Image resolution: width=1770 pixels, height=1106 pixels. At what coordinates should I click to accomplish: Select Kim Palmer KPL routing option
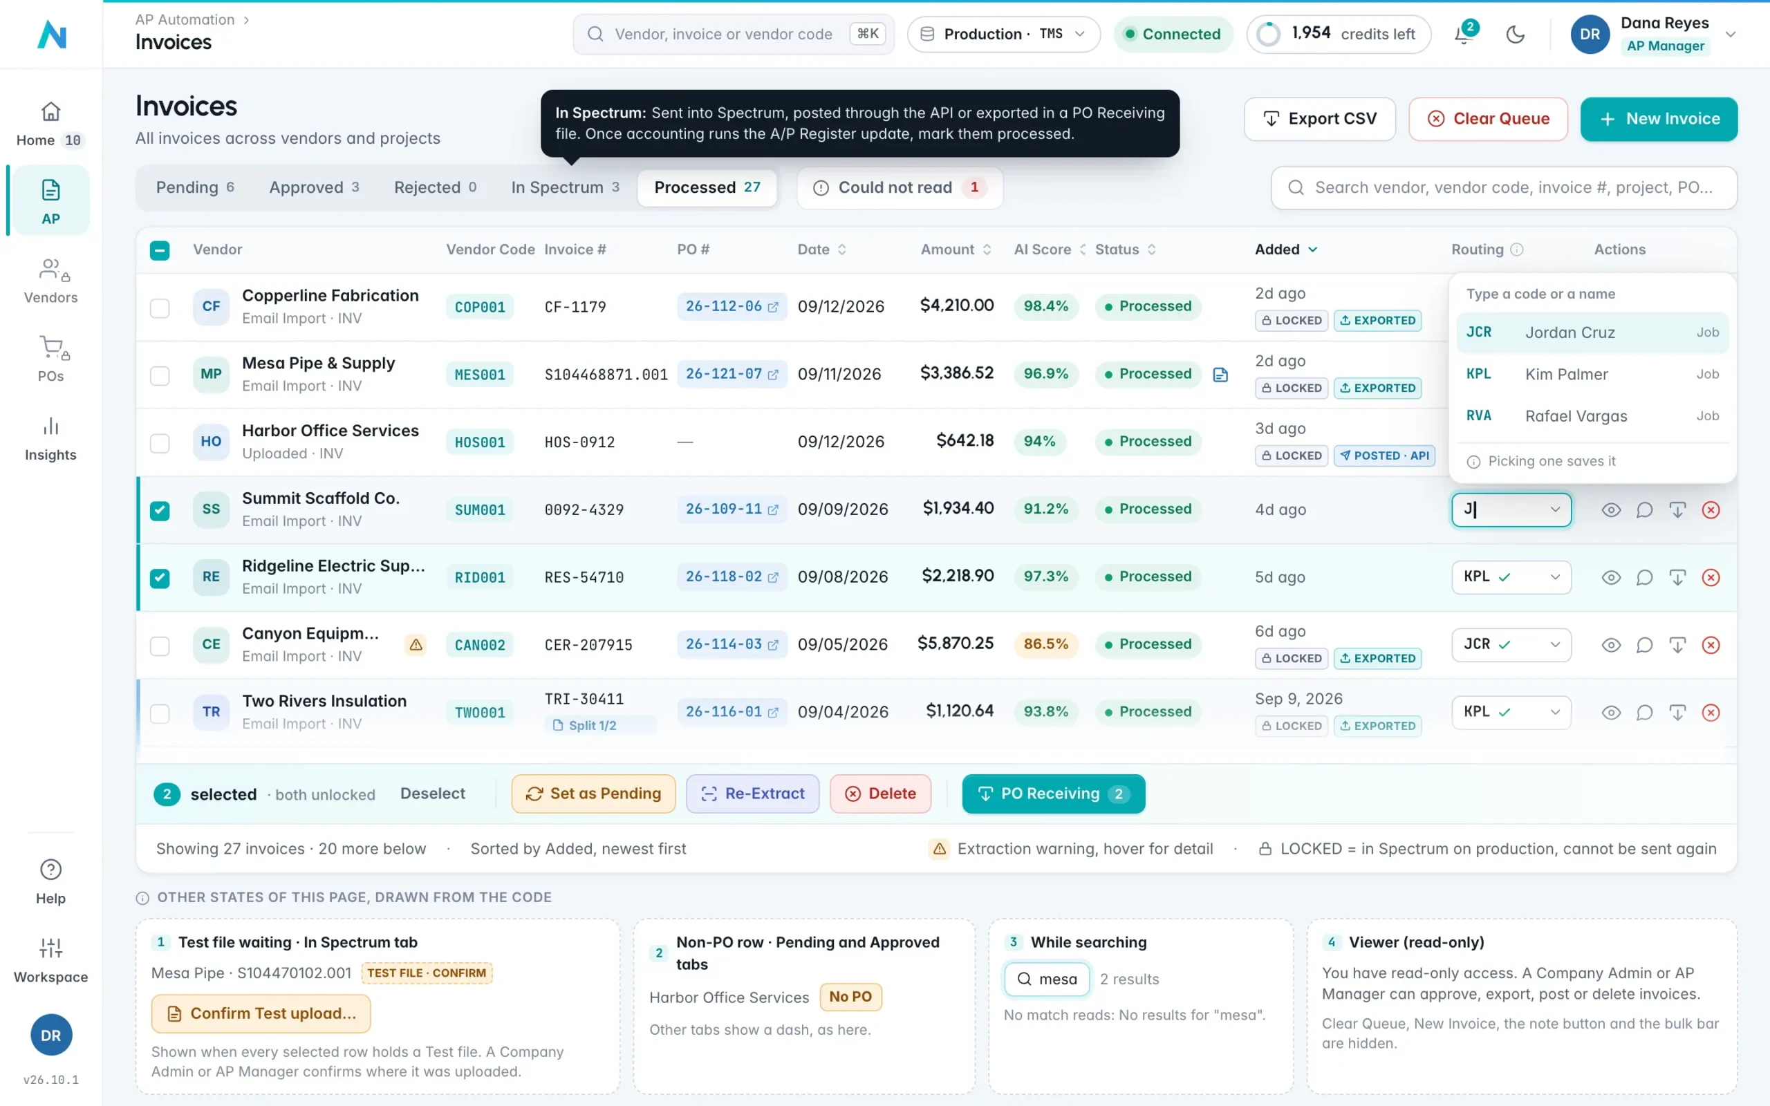click(1592, 375)
